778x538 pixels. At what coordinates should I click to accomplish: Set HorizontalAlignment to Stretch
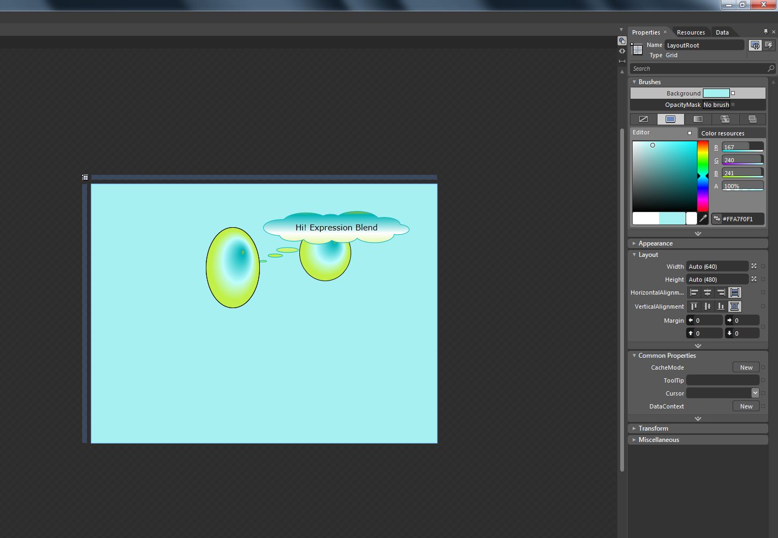734,292
